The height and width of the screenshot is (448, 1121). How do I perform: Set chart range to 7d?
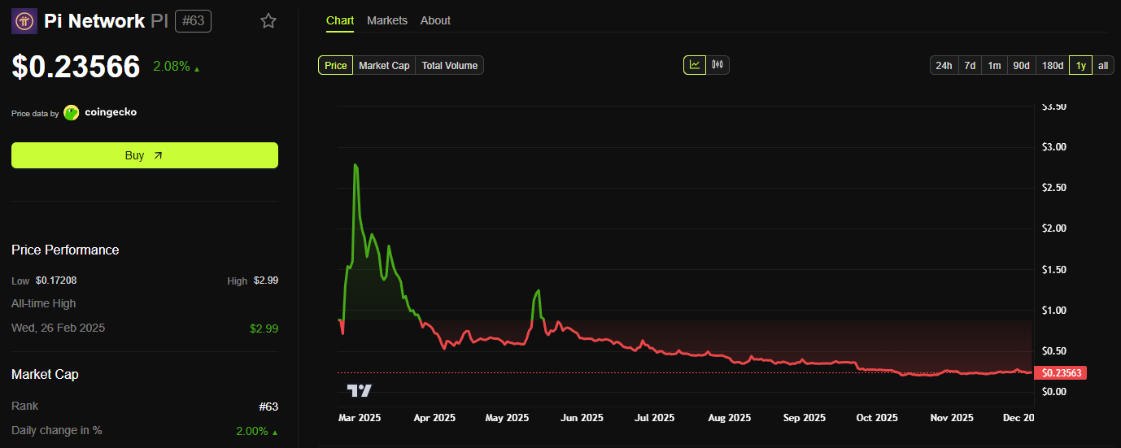(970, 66)
